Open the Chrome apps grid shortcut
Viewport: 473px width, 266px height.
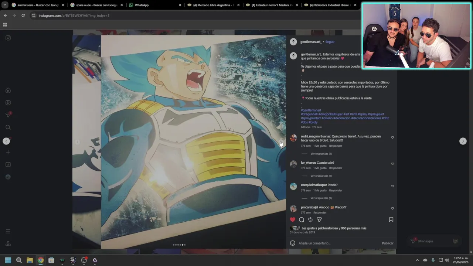(5, 25)
